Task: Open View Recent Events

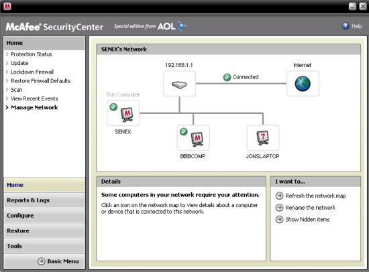Action: pyautogui.click(x=34, y=98)
